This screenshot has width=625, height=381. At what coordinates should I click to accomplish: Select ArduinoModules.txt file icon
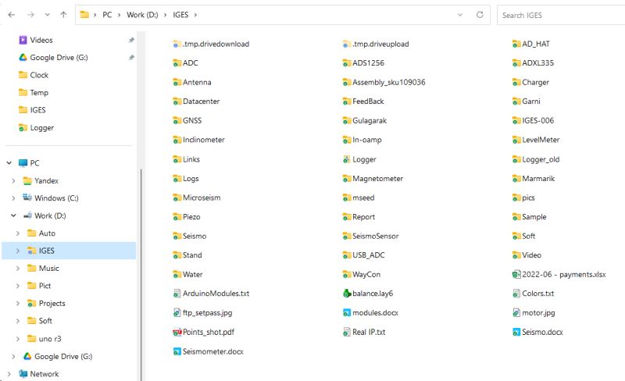pos(177,294)
